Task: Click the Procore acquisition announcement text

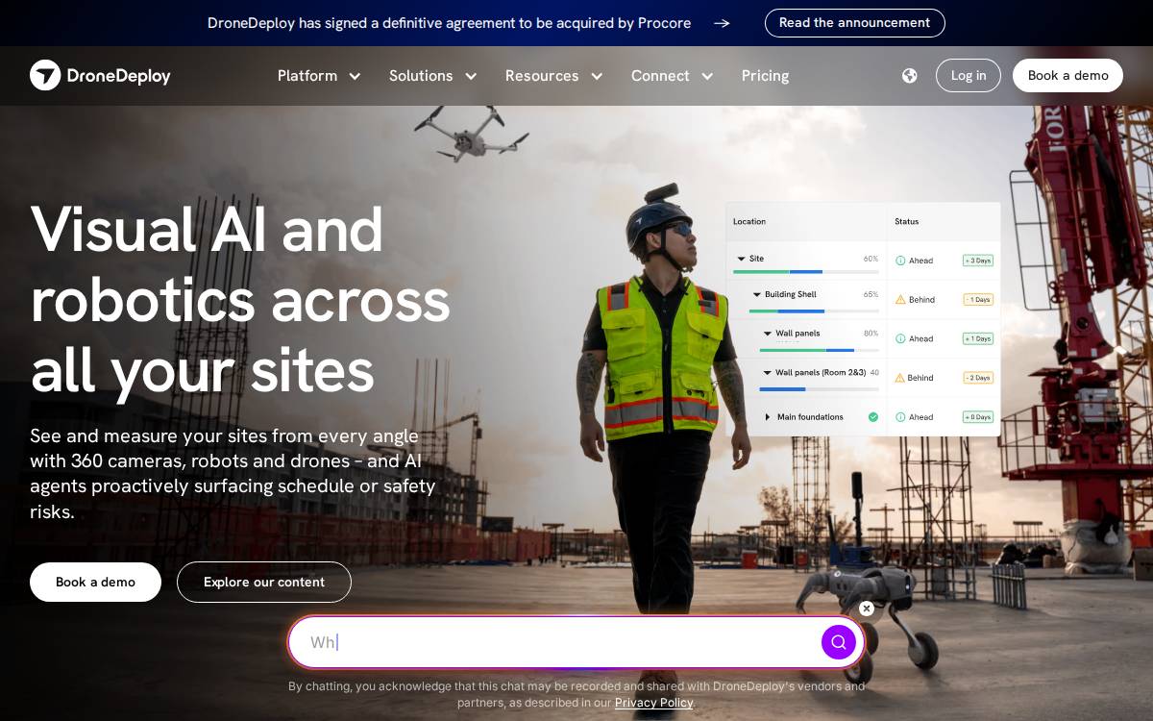Action: click(x=449, y=23)
